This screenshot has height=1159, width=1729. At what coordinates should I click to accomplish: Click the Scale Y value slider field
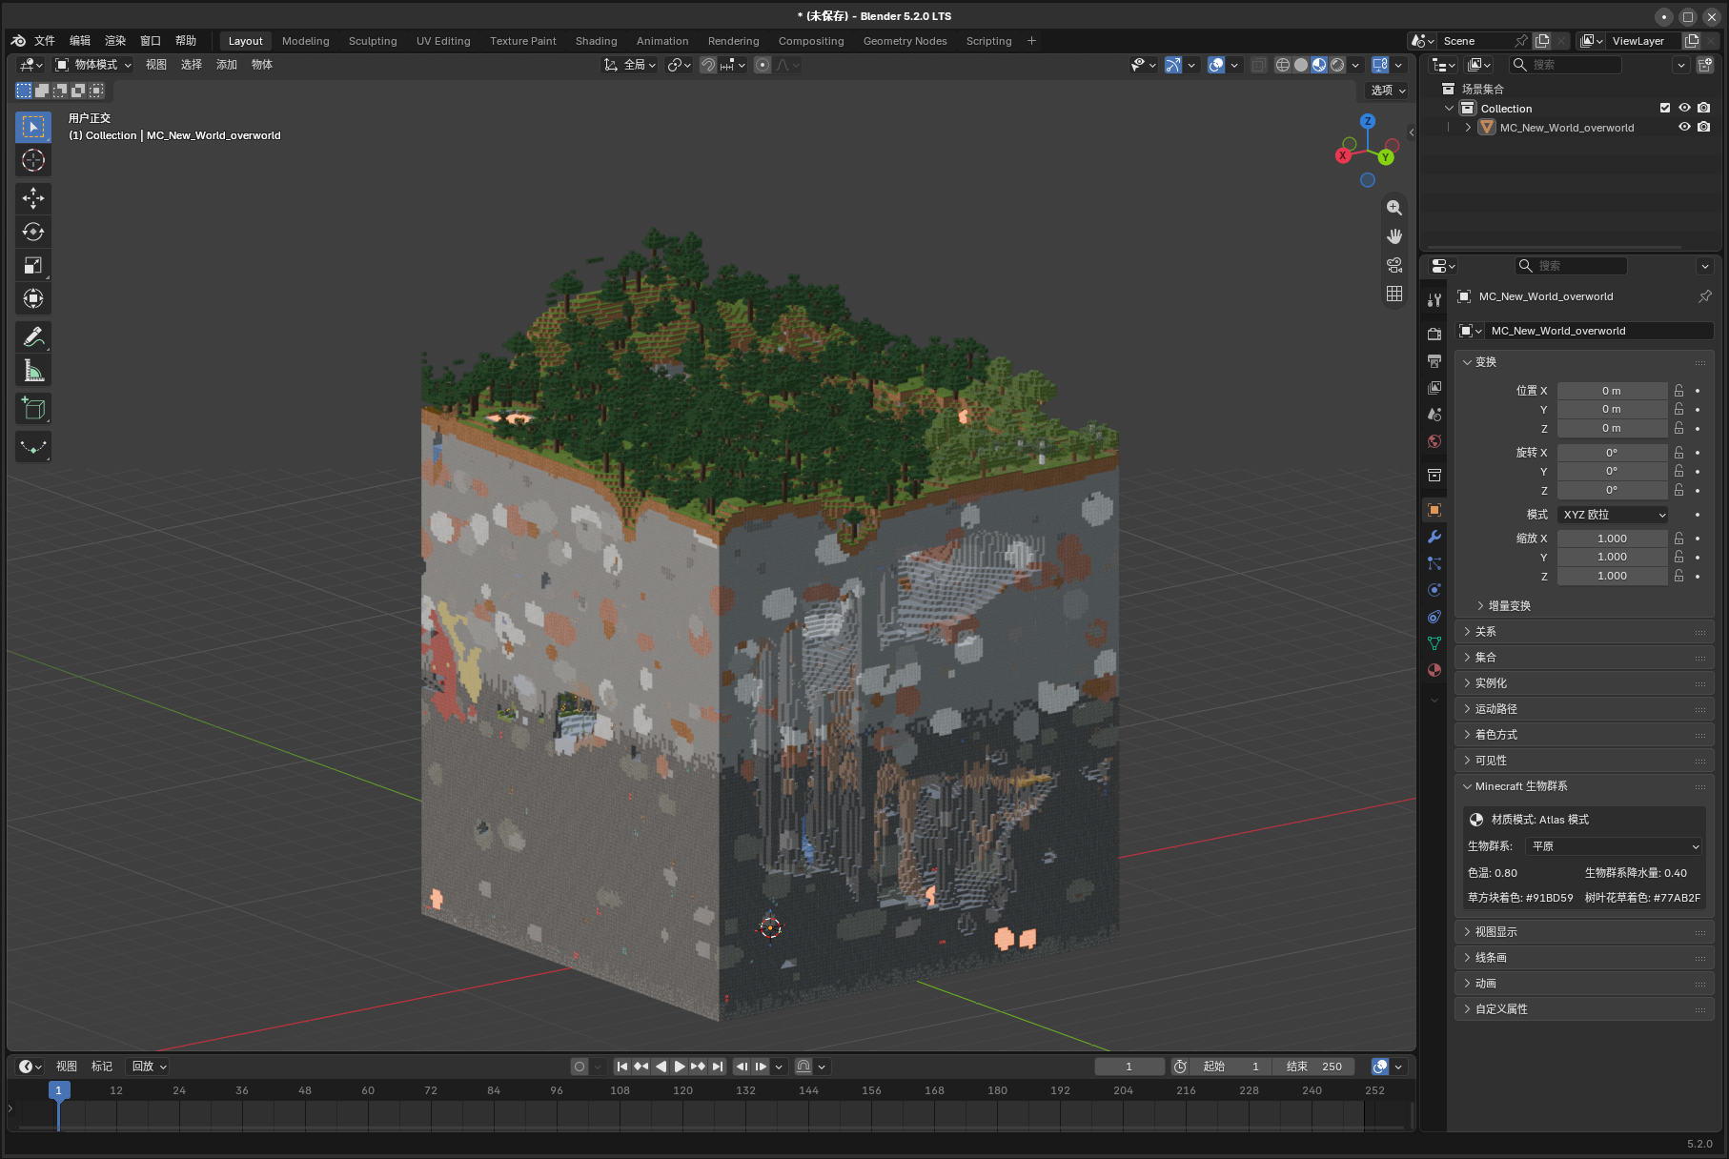coord(1612,557)
